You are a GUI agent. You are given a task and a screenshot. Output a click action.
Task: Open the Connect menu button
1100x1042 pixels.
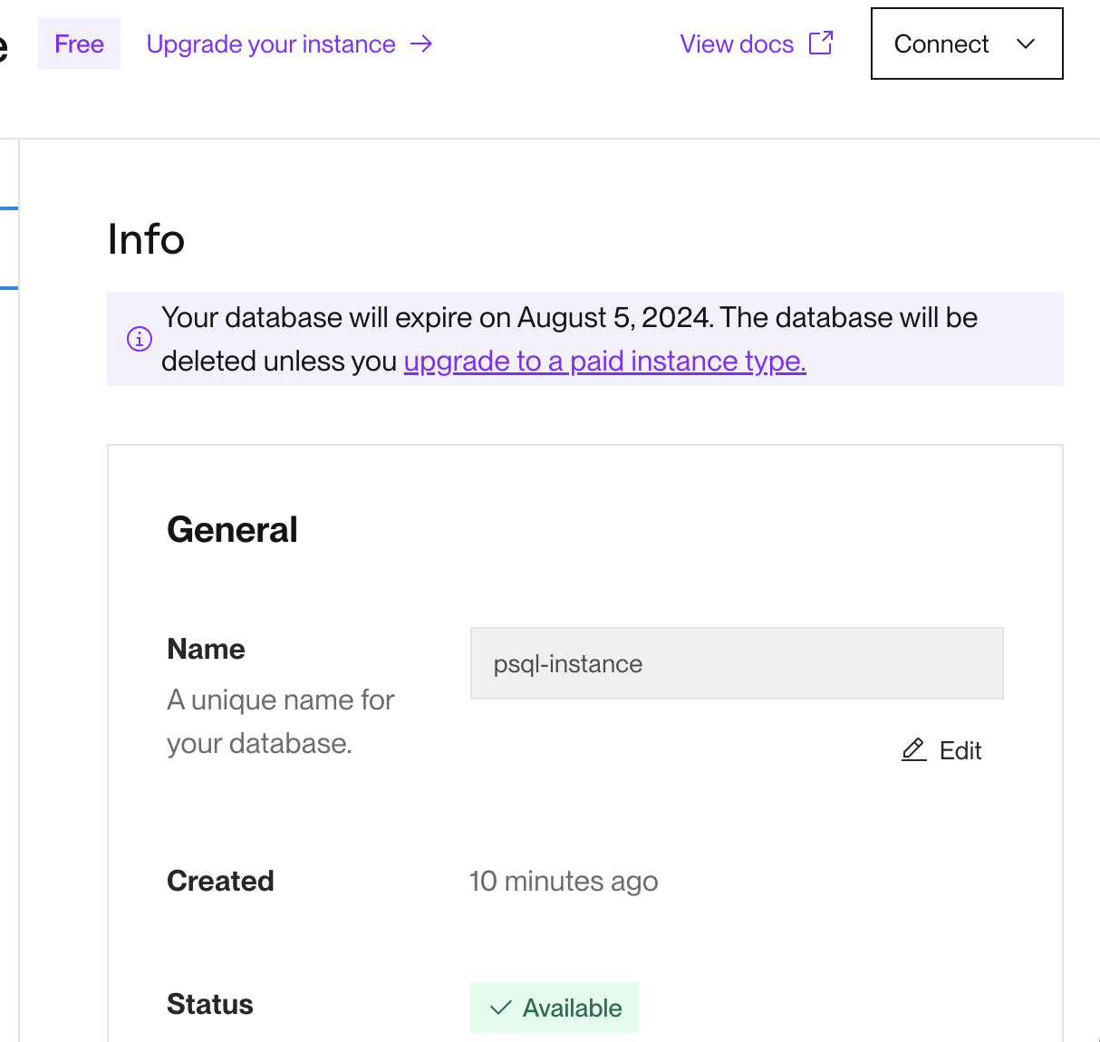click(942, 43)
